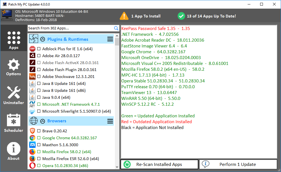Image resolution: width=281 pixels, height=172 pixels.
Task: Click the green checkmark up-to-date icon
Action: point(181,16)
